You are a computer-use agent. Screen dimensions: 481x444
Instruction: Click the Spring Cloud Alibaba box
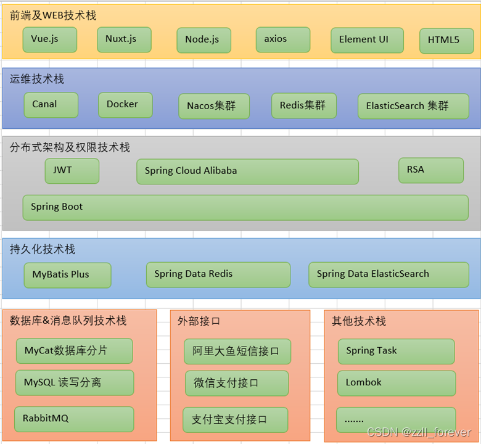tap(247, 171)
